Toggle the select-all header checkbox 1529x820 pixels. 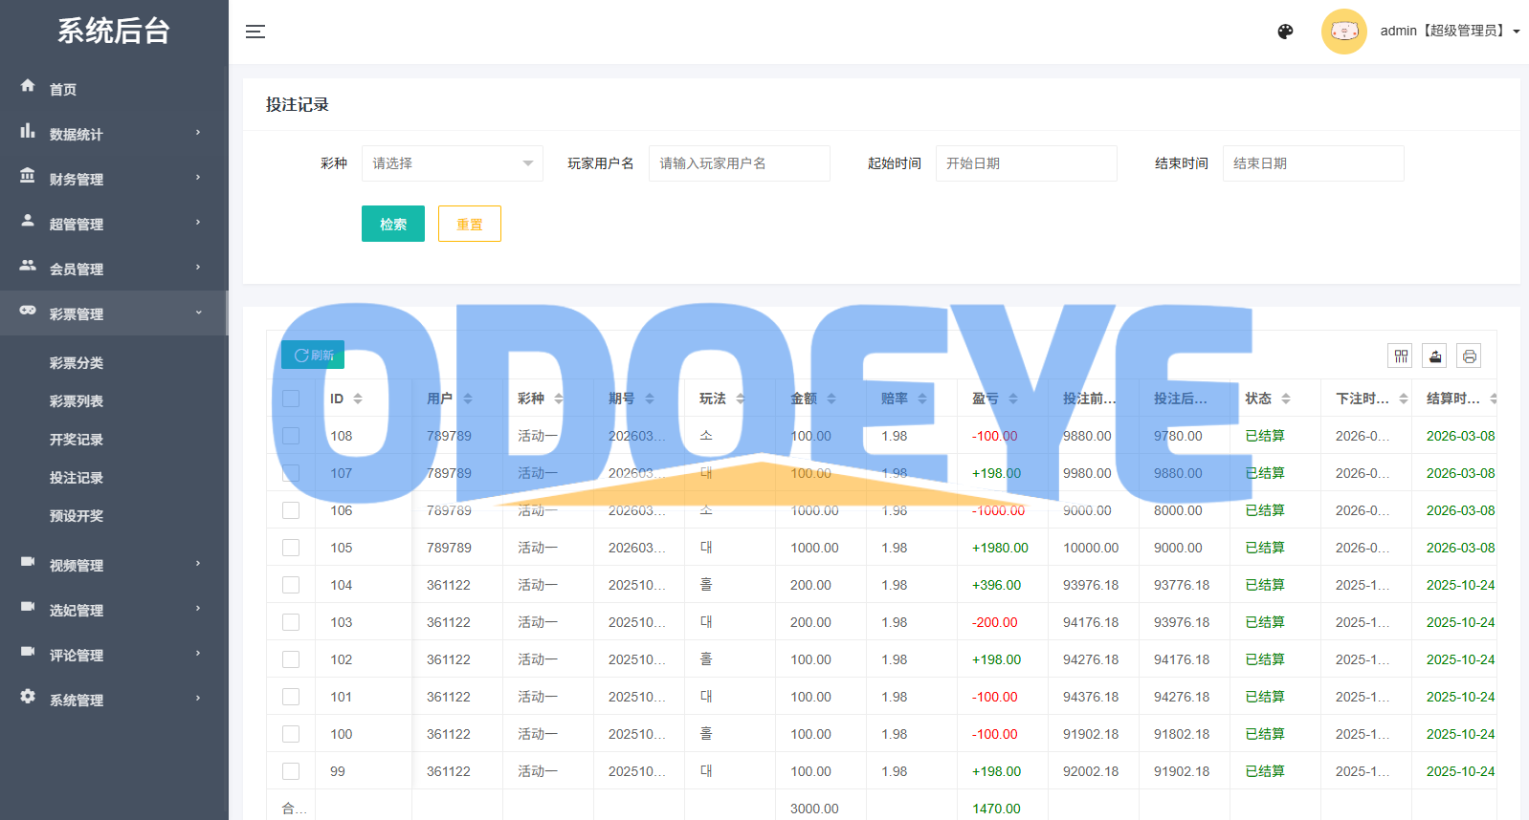point(291,399)
